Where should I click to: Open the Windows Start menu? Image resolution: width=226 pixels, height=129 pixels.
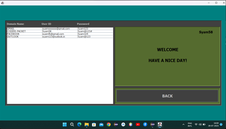tap(65, 124)
